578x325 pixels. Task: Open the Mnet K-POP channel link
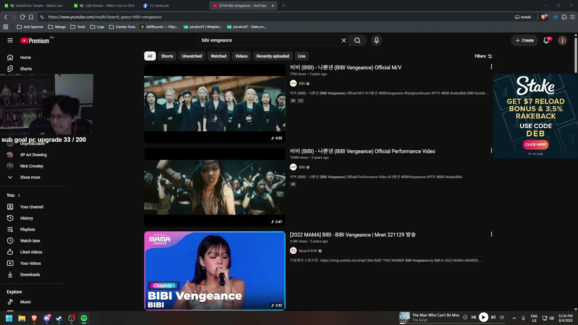click(308, 251)
